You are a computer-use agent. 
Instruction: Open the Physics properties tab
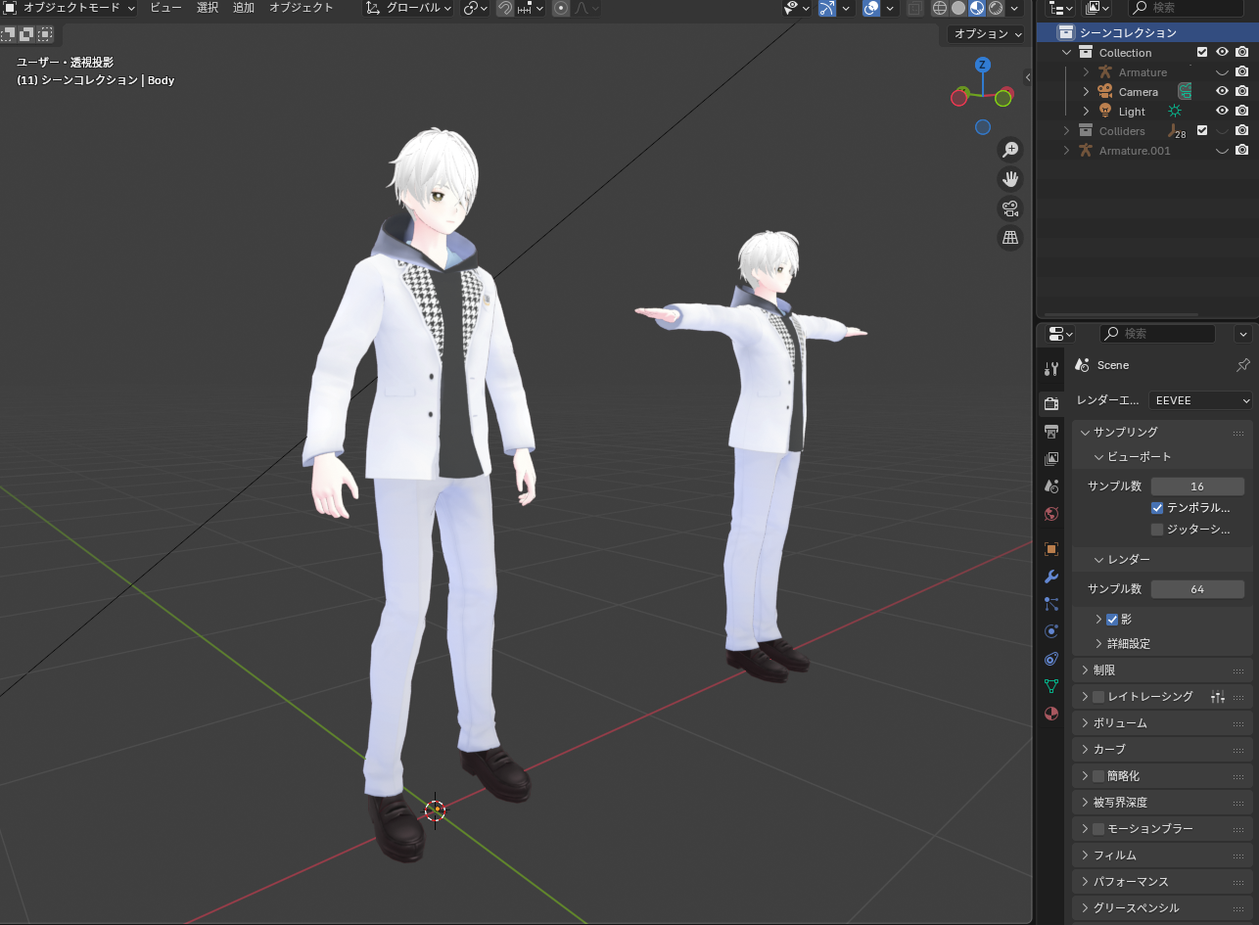[x=1051, y=631]
